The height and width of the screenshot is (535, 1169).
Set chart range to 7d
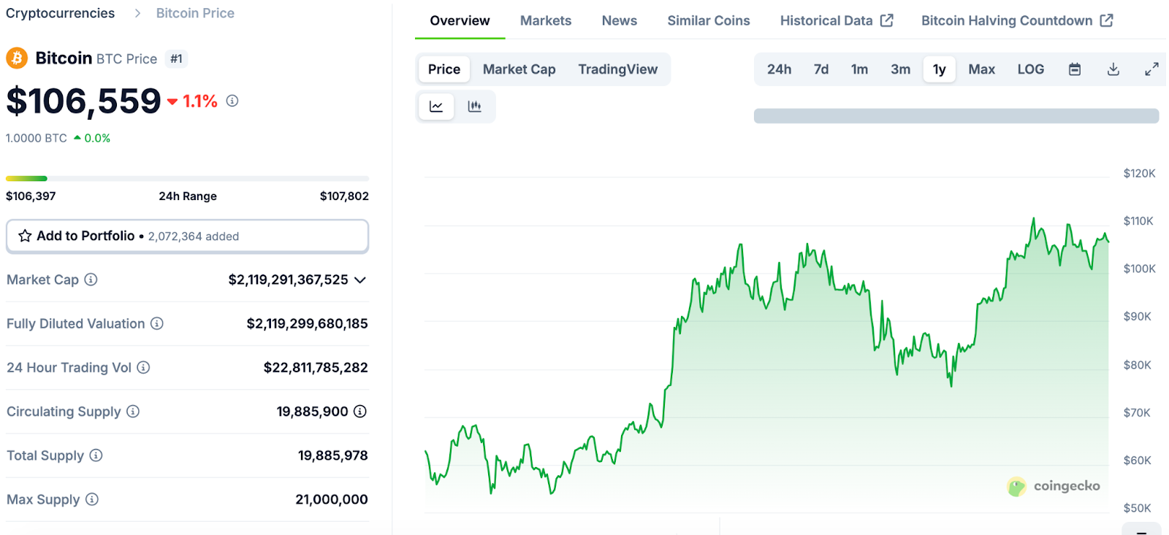(821, 69)
